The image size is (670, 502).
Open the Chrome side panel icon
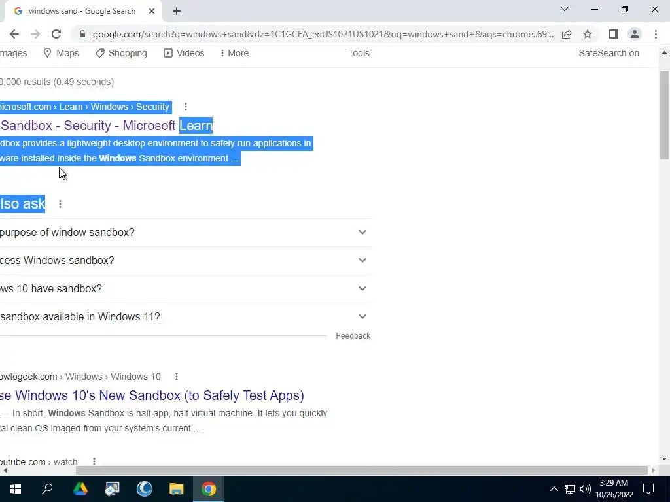[614, 34]
